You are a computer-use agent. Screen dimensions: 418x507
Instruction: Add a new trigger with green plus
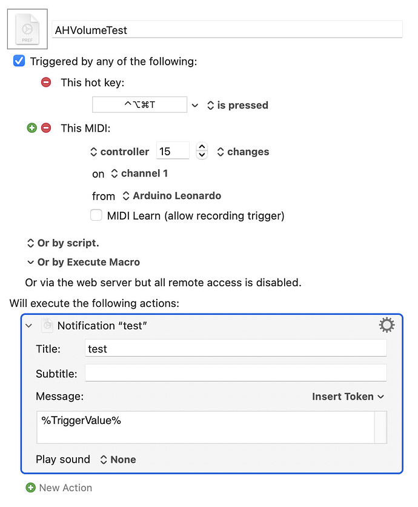pyautogui.click(x=32, y=128)
